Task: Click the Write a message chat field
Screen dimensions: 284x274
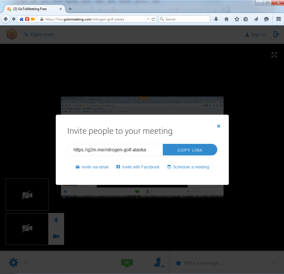Action: click(x=203, y=263)
